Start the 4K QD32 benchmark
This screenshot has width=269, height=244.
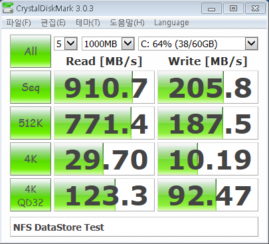point(31,195)
